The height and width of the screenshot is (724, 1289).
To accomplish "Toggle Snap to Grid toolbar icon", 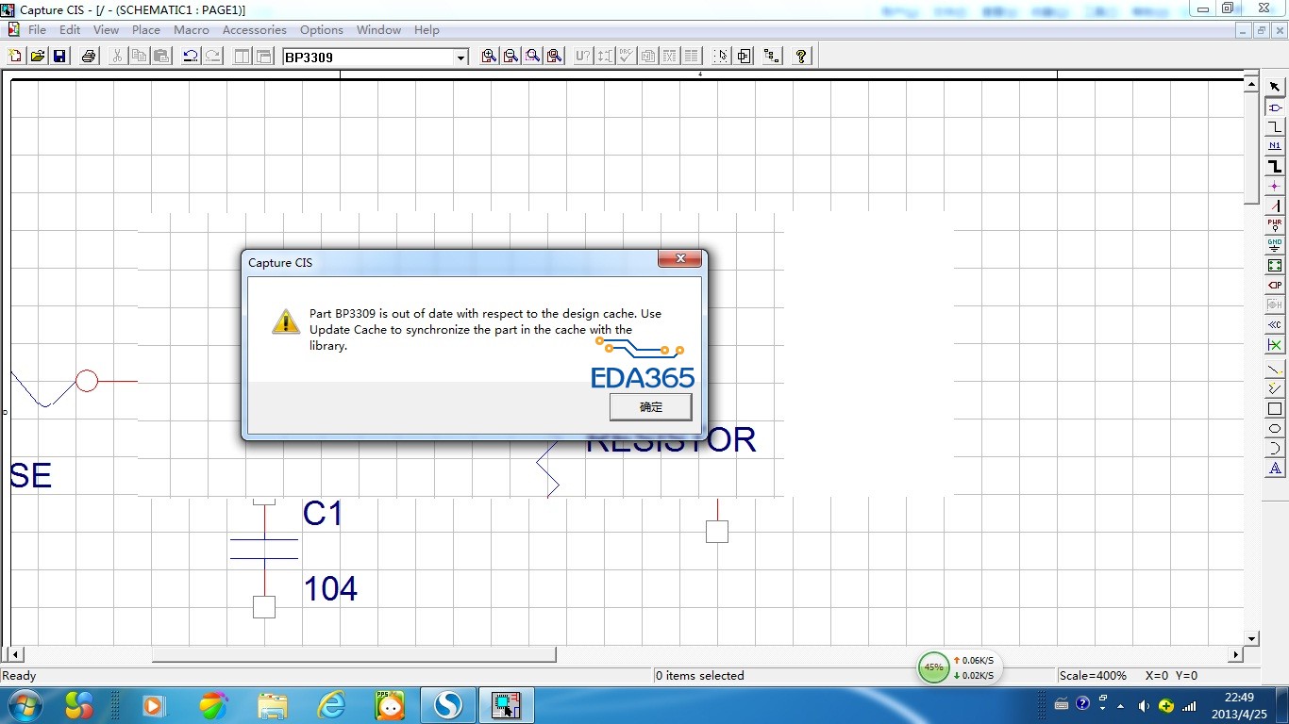I will 722,57.
